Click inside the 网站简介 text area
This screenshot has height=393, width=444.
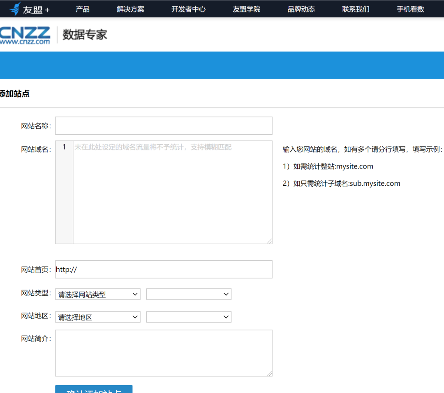pyautogui.click(x=164, y=353)
